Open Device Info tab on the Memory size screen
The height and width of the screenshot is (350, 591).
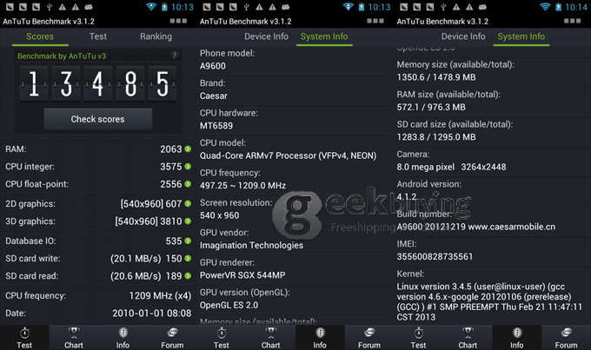click(x=463, y=36)
